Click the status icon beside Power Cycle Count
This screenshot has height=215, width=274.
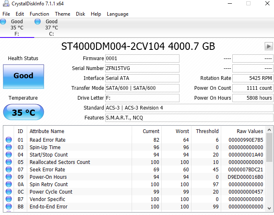(9, 192)
